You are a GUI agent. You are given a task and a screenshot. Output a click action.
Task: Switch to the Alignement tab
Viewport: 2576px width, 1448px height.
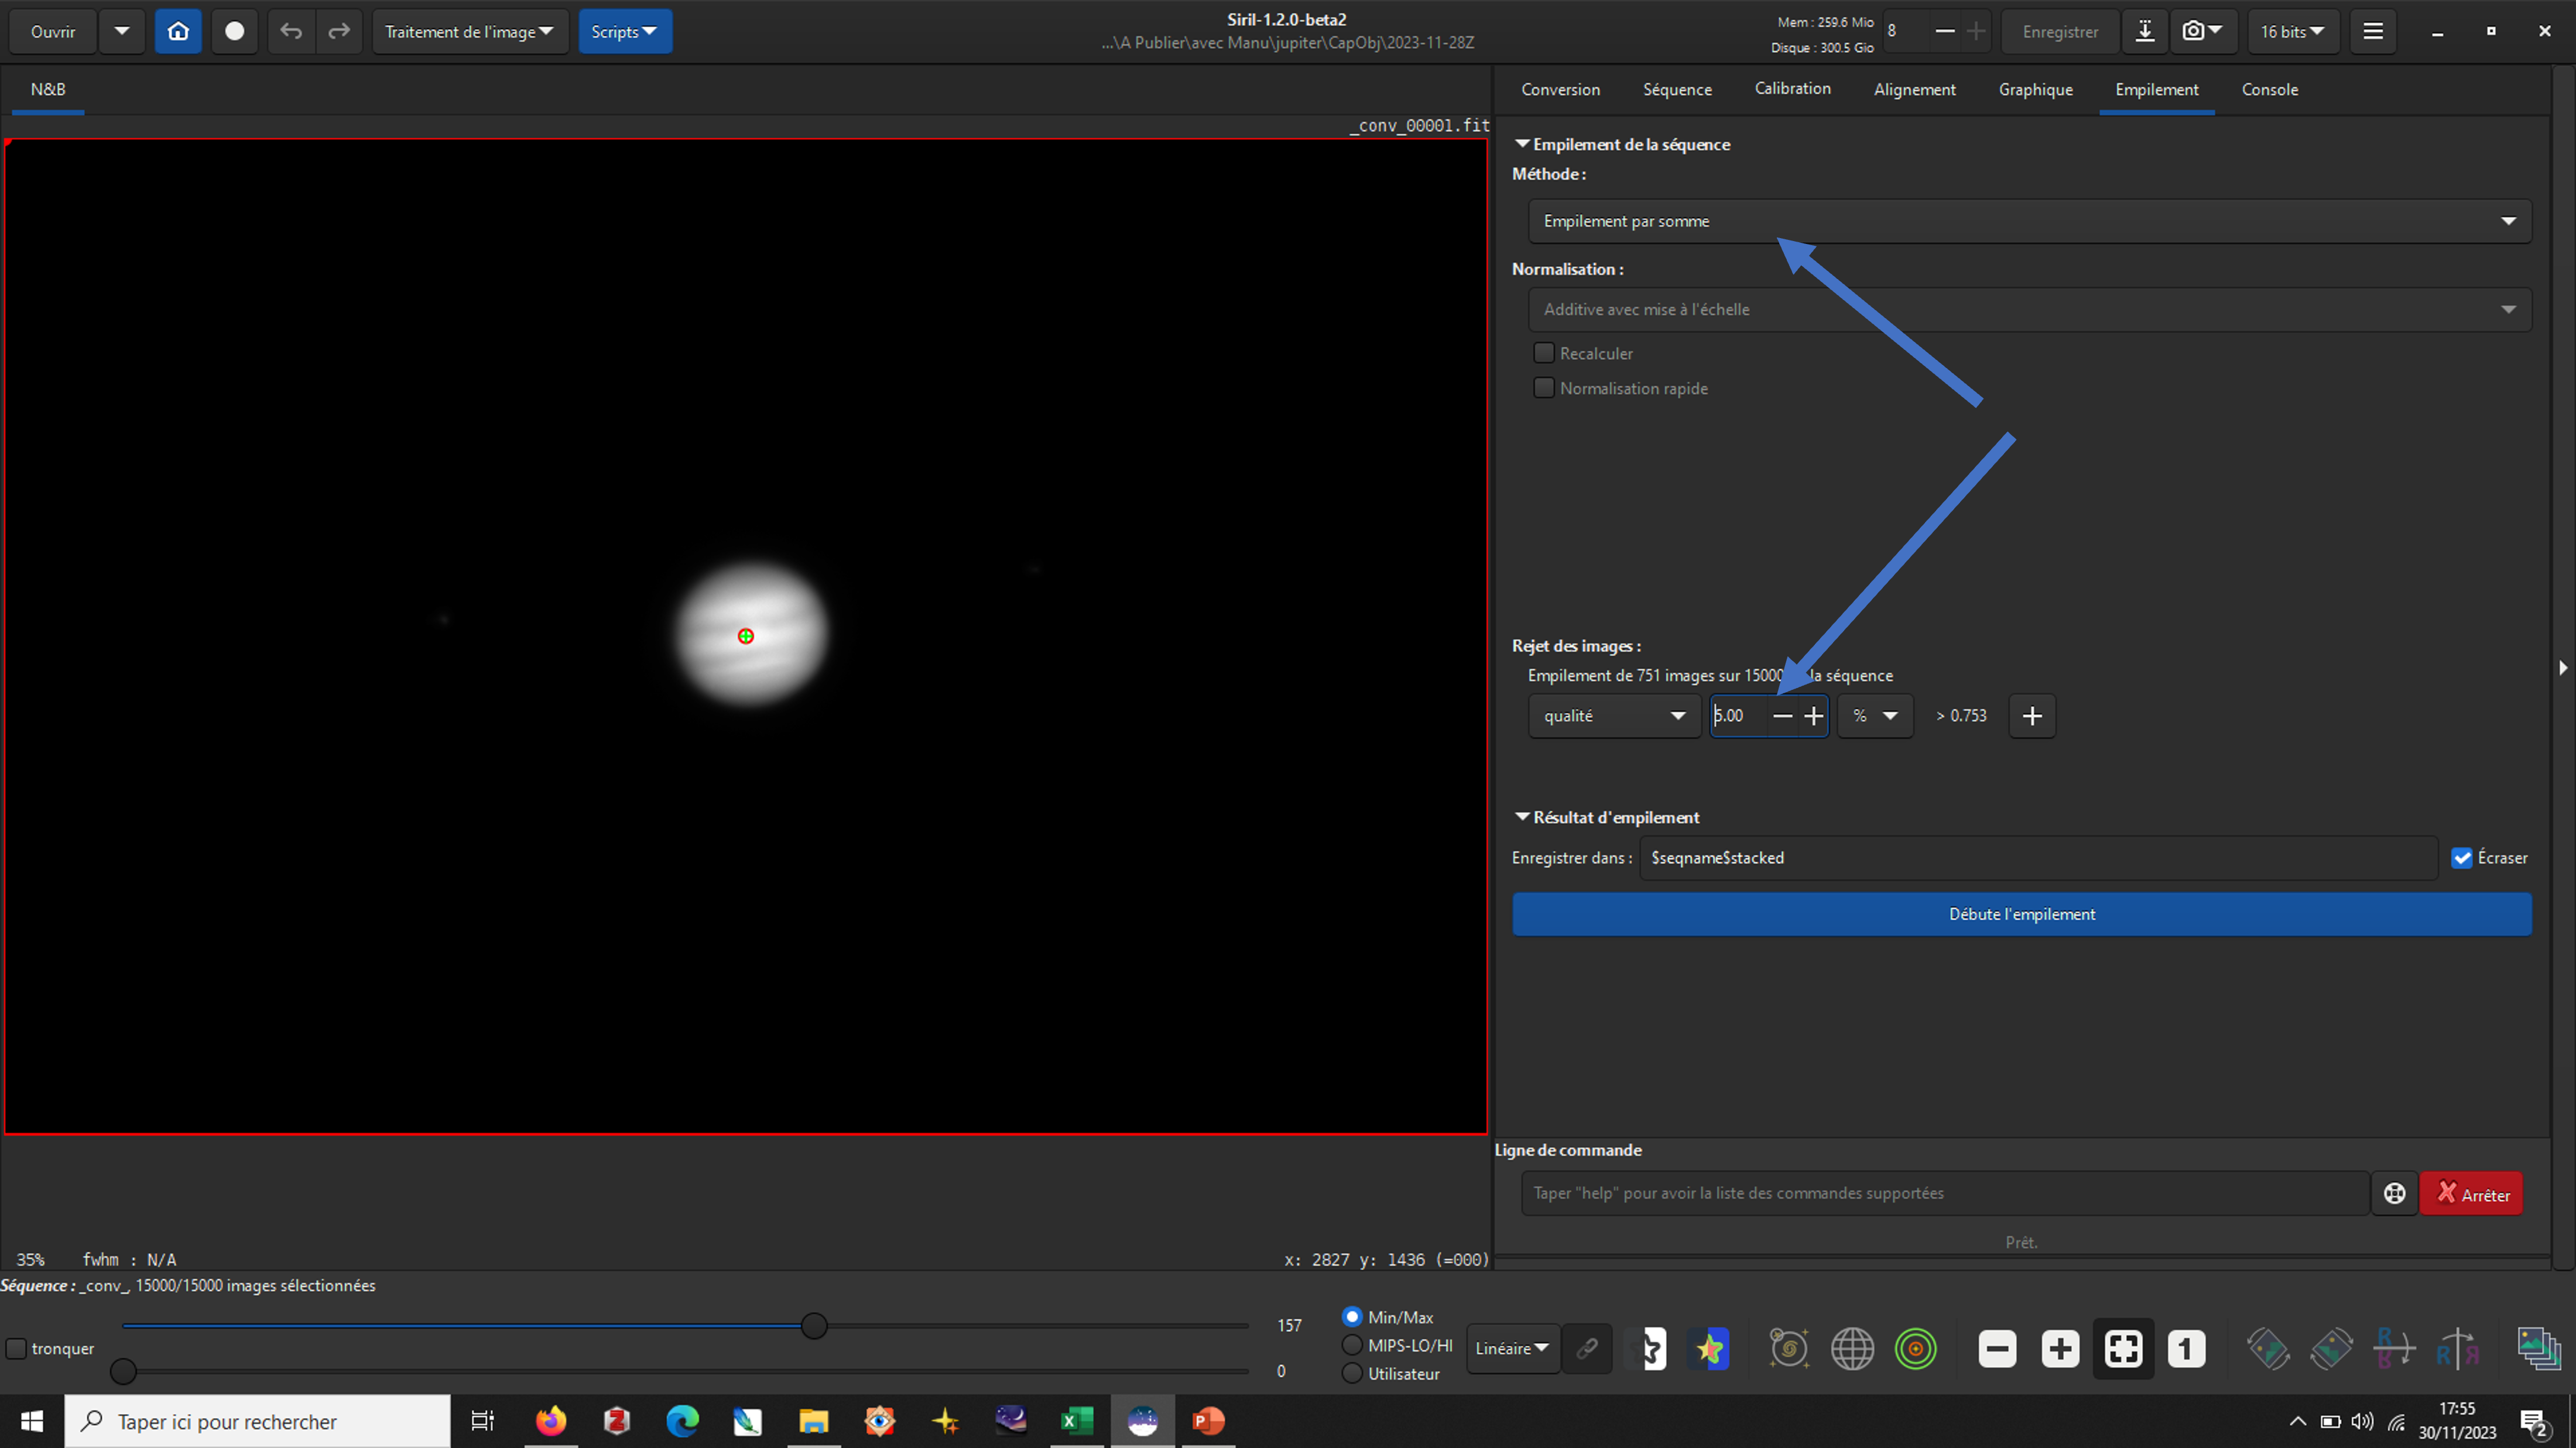[1914, 89]
